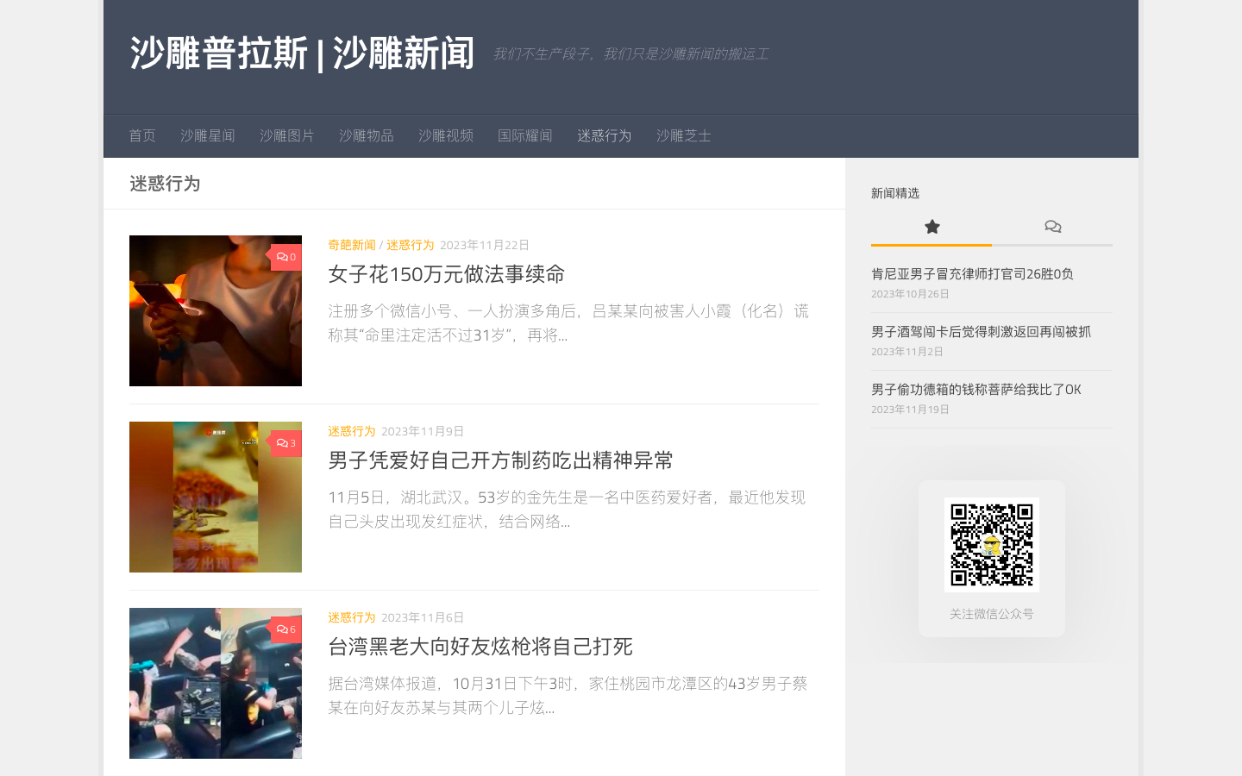Click the site title 沙雕普拉斯

pyautogui.click(x=302, y=52)
